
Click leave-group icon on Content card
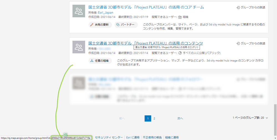pyautogui.click(x=238, y=44)
